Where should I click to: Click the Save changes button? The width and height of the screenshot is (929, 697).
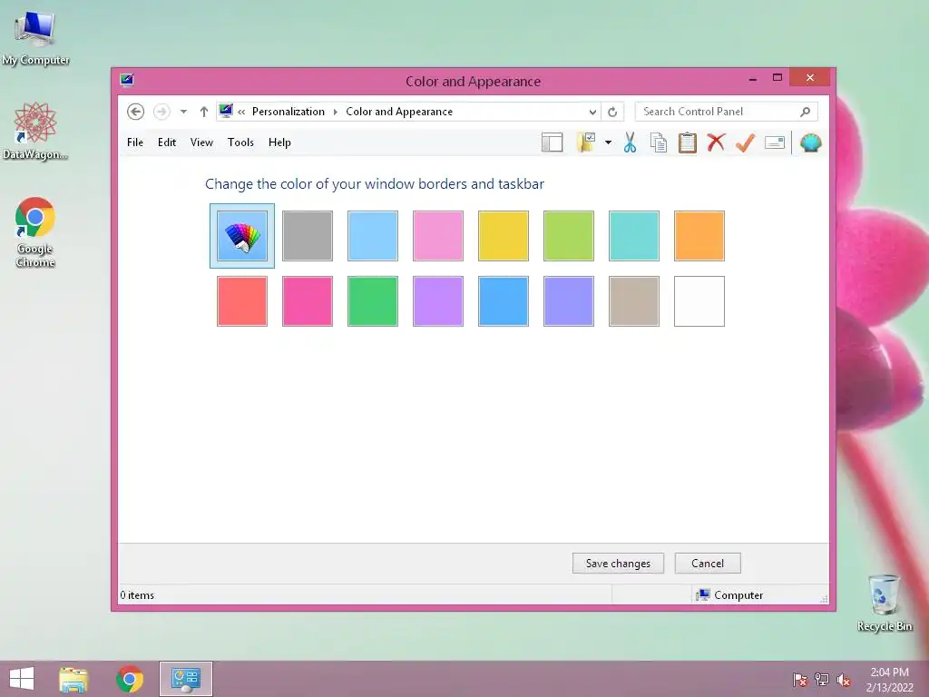618,563
